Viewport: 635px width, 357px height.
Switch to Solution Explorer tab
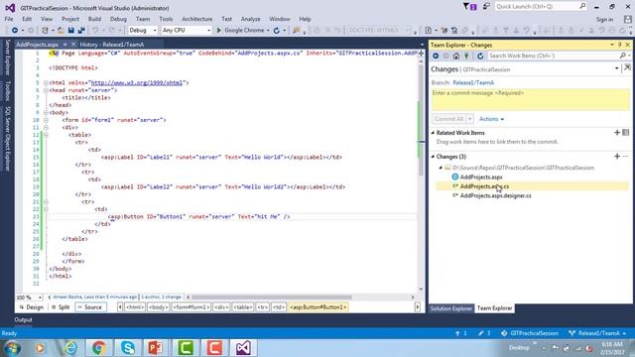451,308
